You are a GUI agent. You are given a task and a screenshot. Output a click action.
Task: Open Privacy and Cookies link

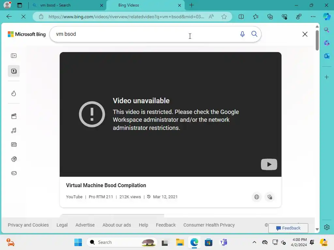[x=28, y=225]
